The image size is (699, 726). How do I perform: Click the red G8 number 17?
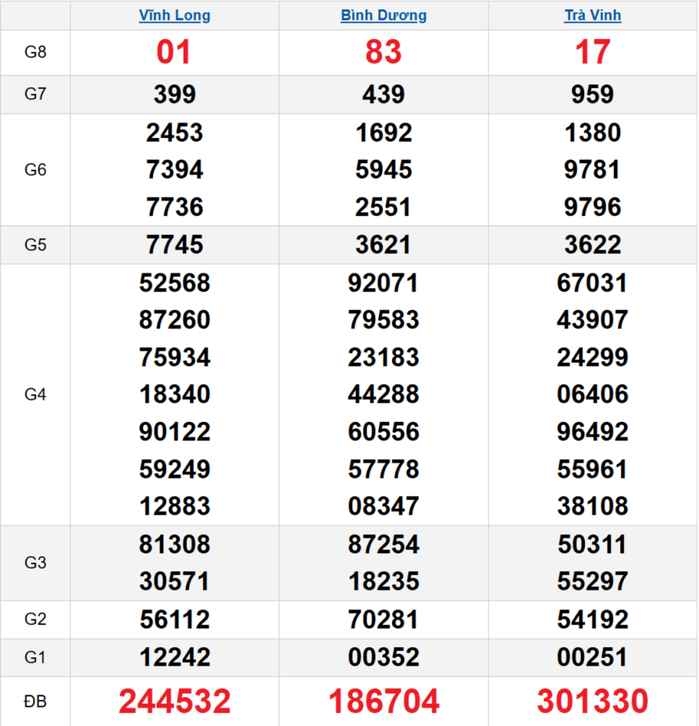(x=593, y=53)
